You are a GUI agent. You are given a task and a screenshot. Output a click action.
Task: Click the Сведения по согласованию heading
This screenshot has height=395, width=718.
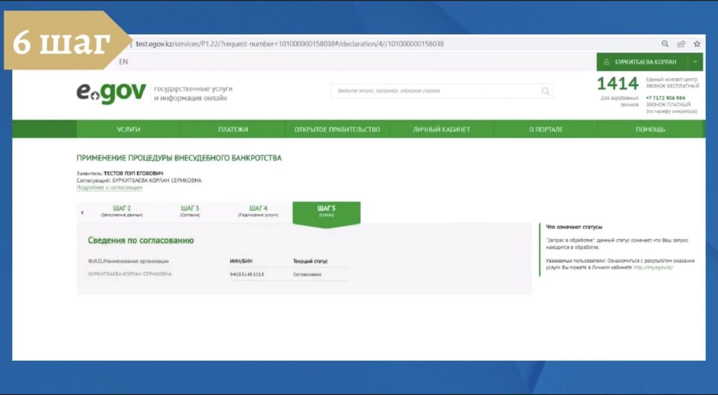tap(141, 240)
